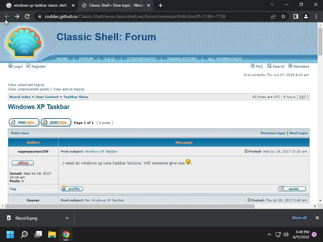The width and height of the screenshot is (323, 242).
Task: Click the address bar URL
Action: 135,16
